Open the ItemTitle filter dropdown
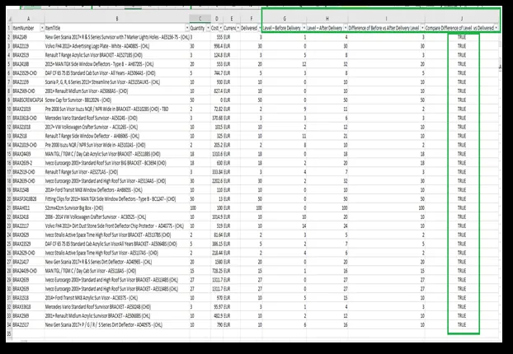Viewport: 513px width, 354px height. pyautogui.click(x=187, y=28)
